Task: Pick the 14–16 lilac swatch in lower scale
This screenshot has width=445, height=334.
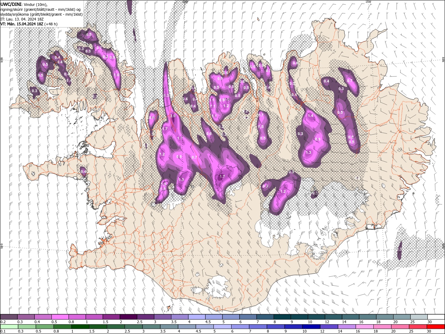Action: (x=347, y=326)
